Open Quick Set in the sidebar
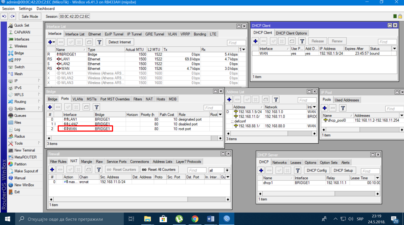 click(21, 25)
